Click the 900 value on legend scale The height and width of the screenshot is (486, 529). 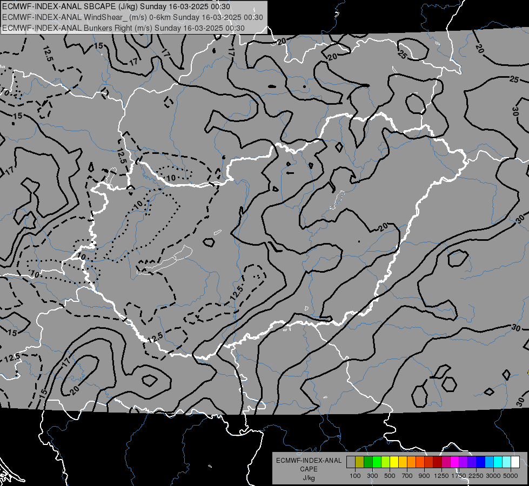[424, 476]
